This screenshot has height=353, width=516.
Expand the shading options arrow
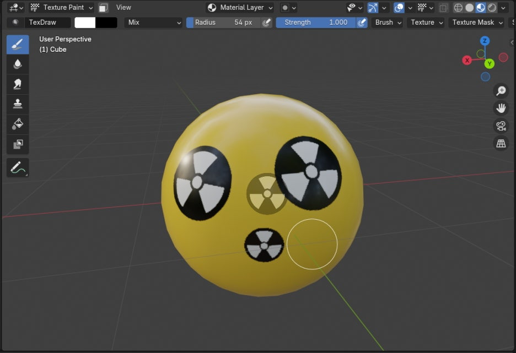tap(503, 8)
